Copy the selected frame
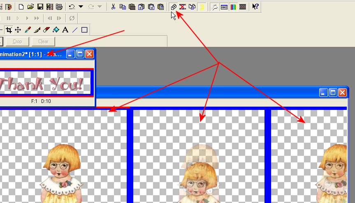This screenshot has height=203, width=355. point(123,7)
